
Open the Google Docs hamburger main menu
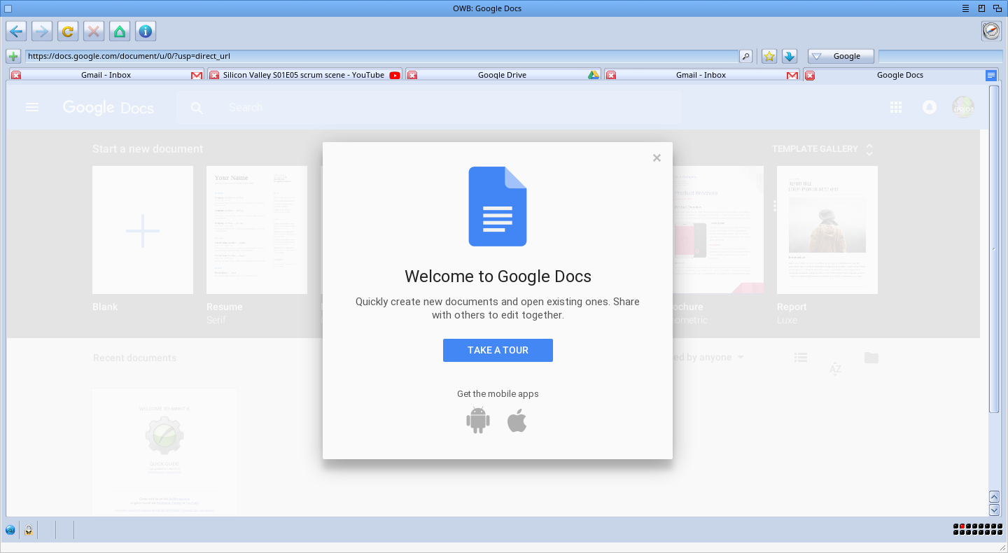[32, 107]
